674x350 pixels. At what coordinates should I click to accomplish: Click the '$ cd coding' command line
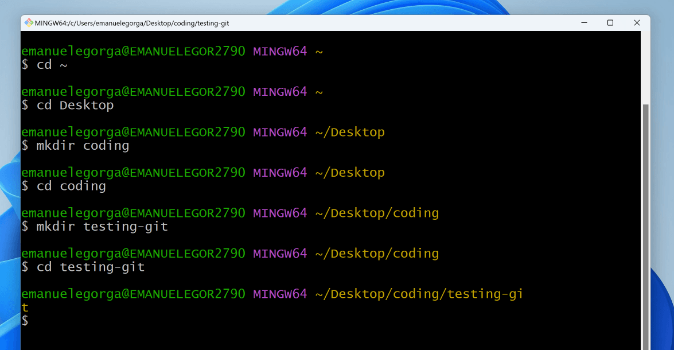coord(64,186)
